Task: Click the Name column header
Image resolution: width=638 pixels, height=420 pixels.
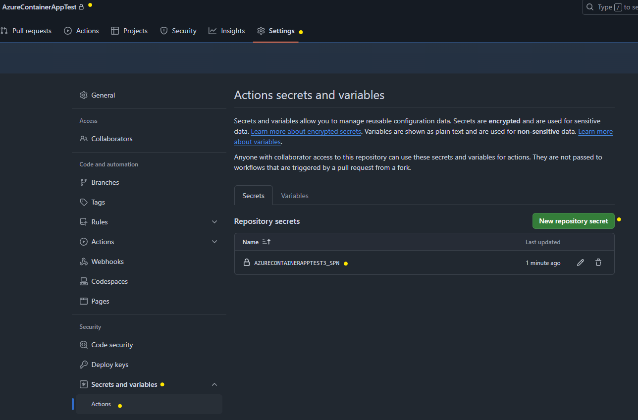Action: tap(251, 242)
